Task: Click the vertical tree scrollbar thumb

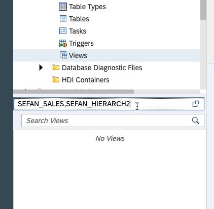Action: pos(203,10)
